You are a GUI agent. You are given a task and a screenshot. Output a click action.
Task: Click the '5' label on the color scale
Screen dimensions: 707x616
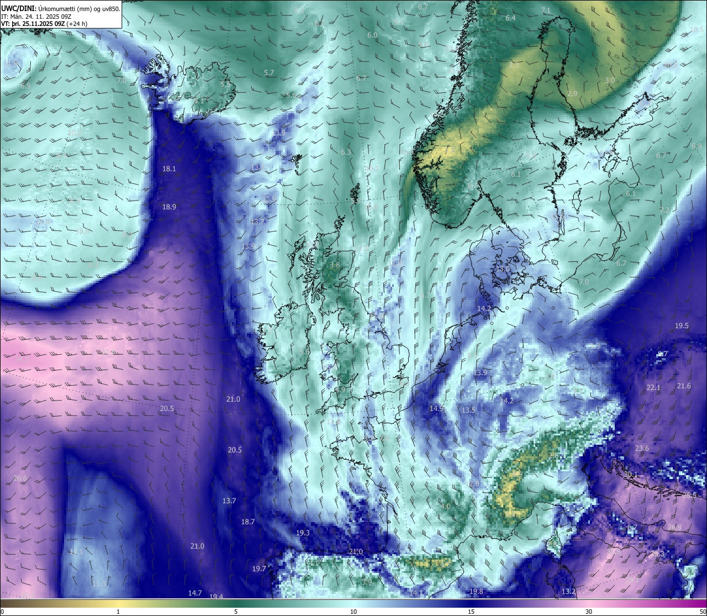[x=236, y=612]
